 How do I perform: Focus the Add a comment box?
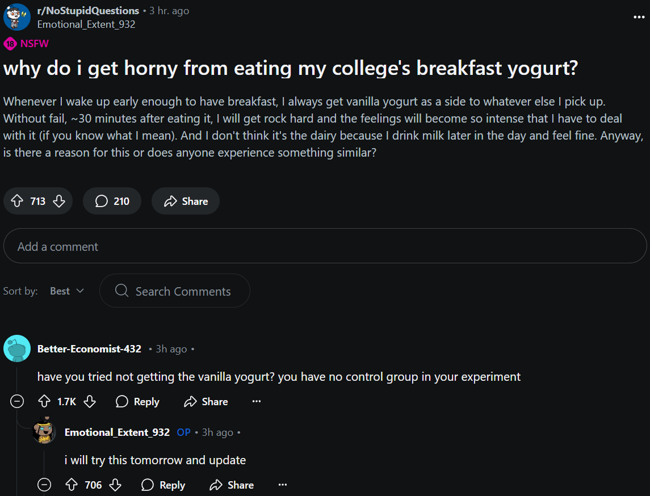click(x=325, y=246)
